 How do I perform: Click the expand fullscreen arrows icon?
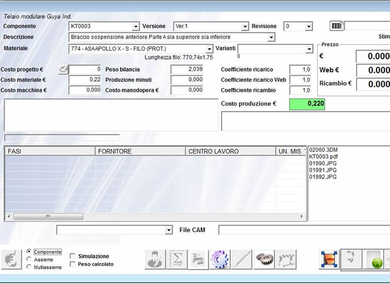click(329, 259)
